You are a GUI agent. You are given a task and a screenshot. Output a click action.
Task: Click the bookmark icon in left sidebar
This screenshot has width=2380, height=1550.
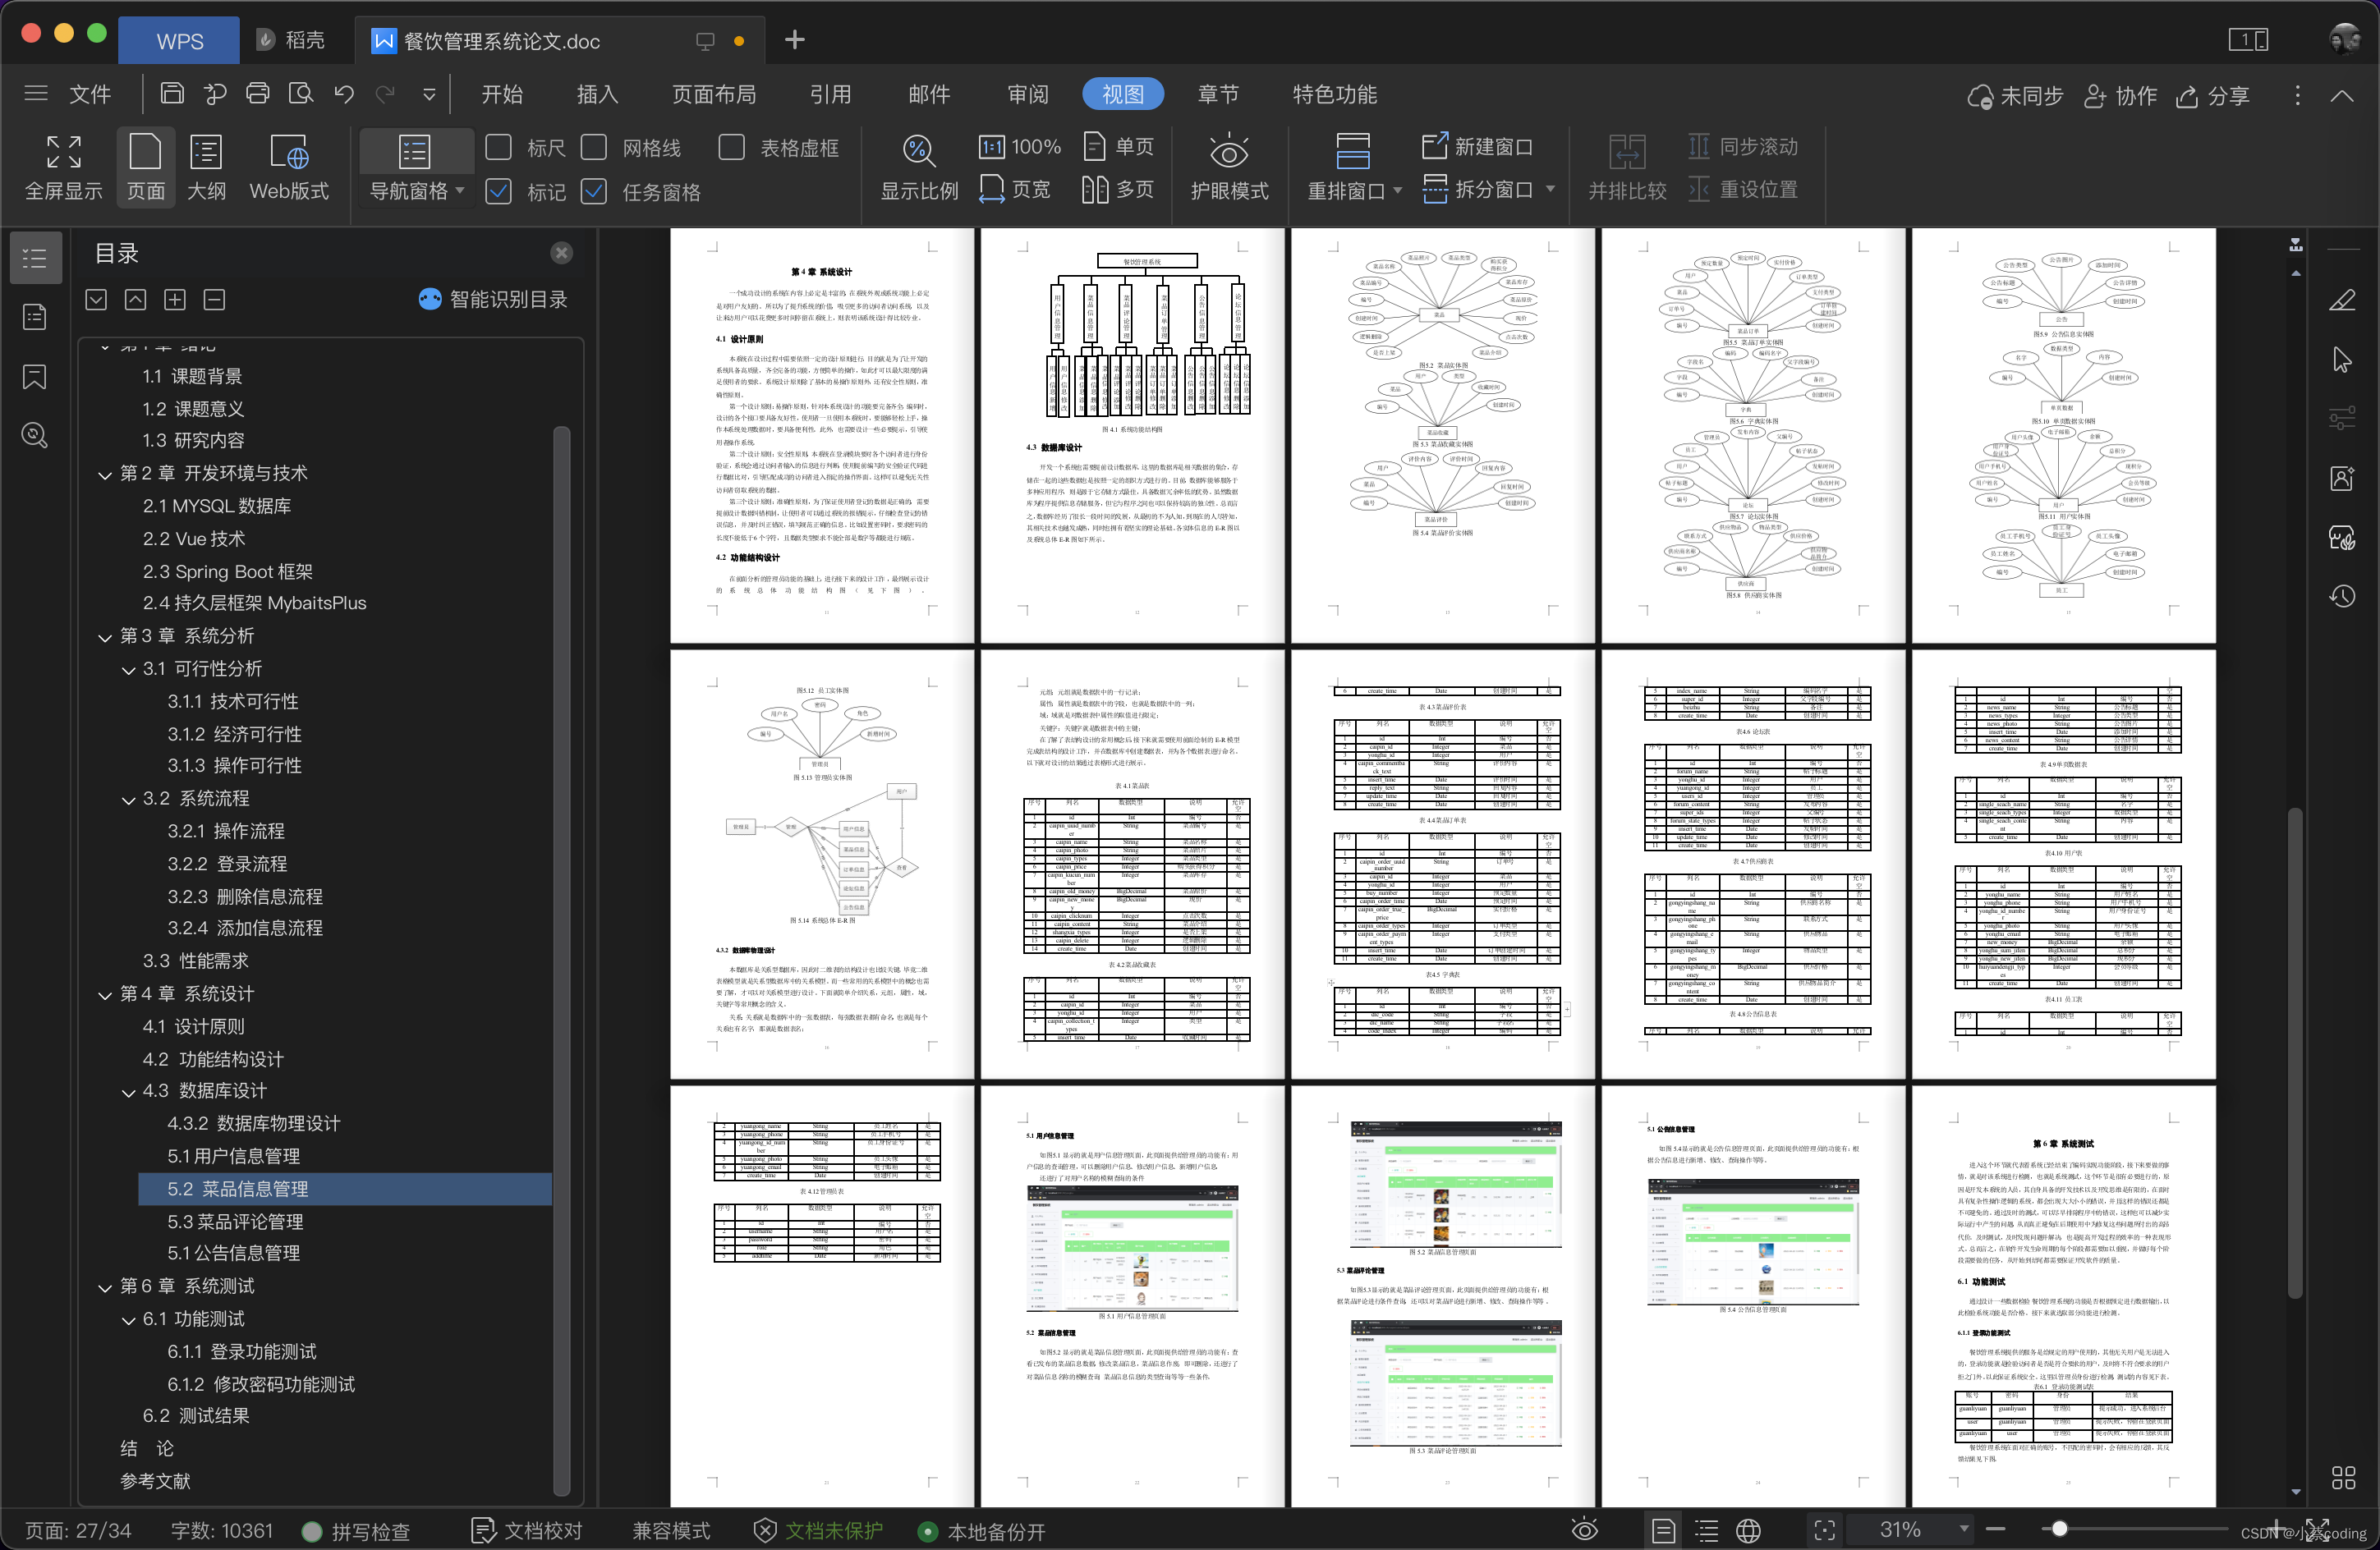pyautogui.click(x=35, y=377)
